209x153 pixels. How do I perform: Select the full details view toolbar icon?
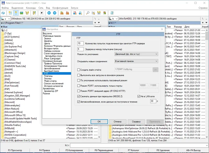pyautogui.click(x=16, y=13)
